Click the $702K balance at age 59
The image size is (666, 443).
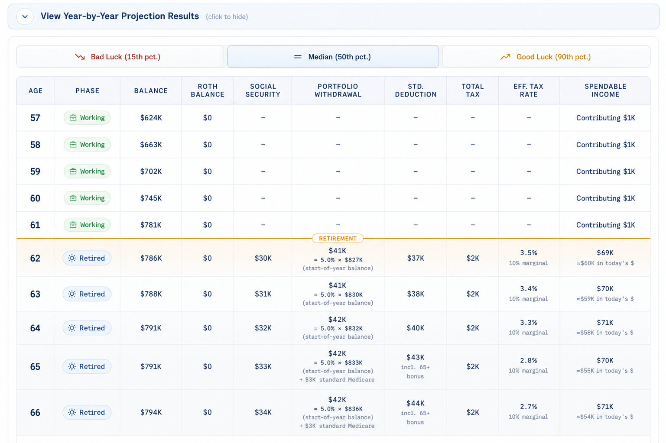click(151, 171)
